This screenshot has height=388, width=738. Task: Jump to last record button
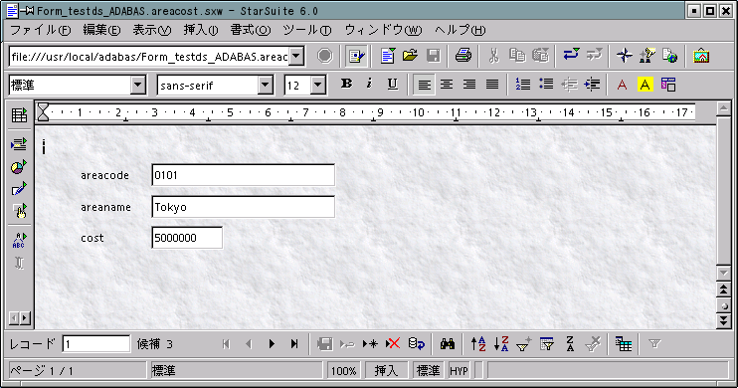pyautogui.click(x=294, y=344)
